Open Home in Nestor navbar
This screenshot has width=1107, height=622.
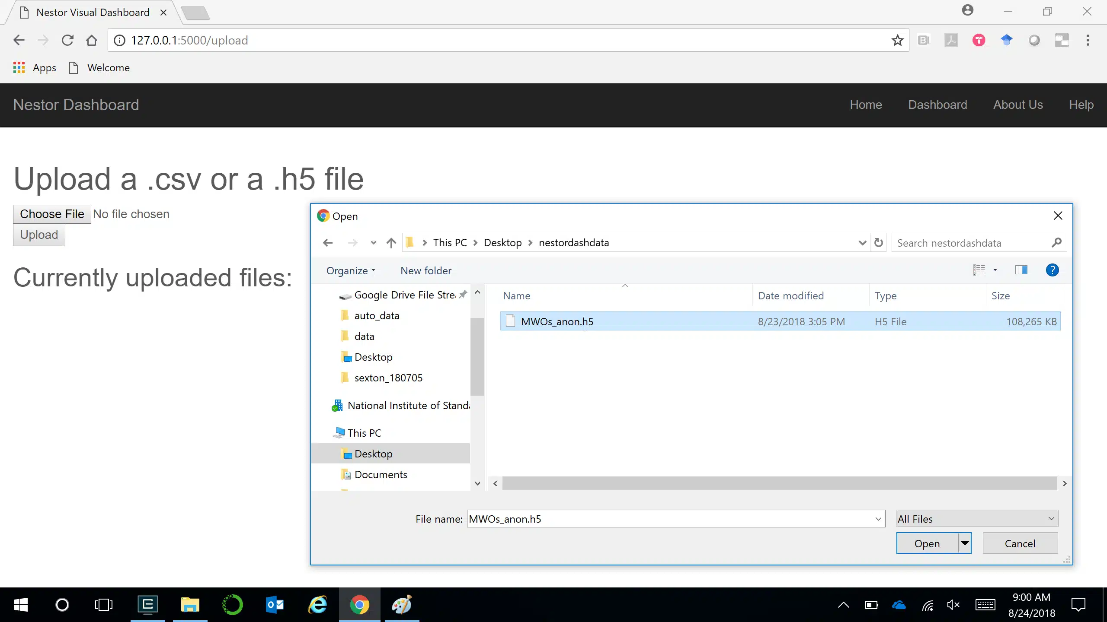(x=866, y=105)
